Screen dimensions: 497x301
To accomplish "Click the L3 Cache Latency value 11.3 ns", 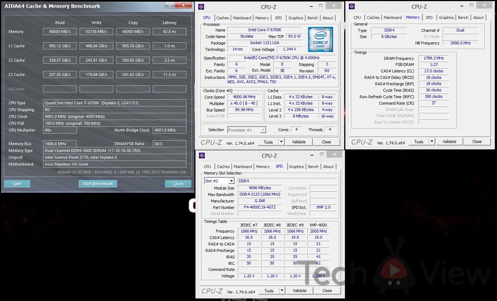I will tap(170, 75).
